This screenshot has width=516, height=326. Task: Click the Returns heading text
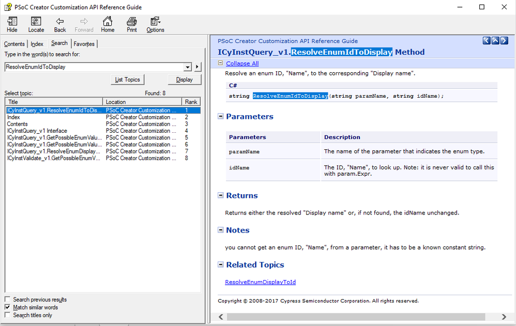tap(242, 195)
